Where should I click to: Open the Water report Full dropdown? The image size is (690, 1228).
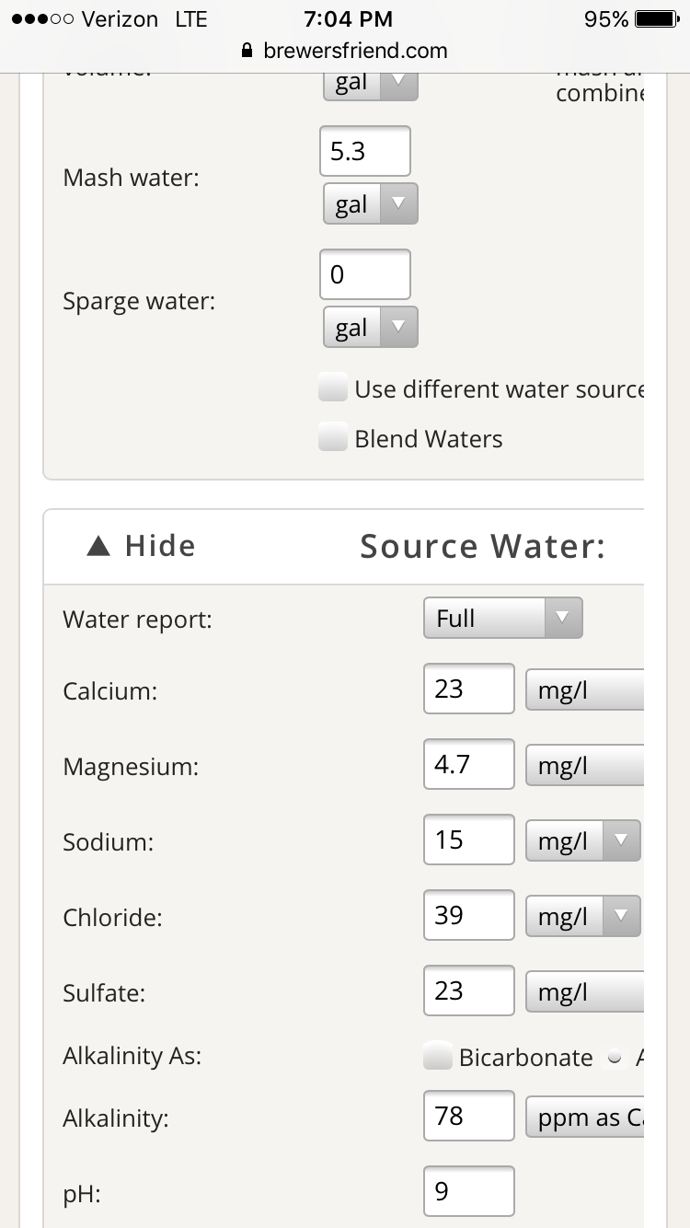pyautogui.click(x=503, y=618)
